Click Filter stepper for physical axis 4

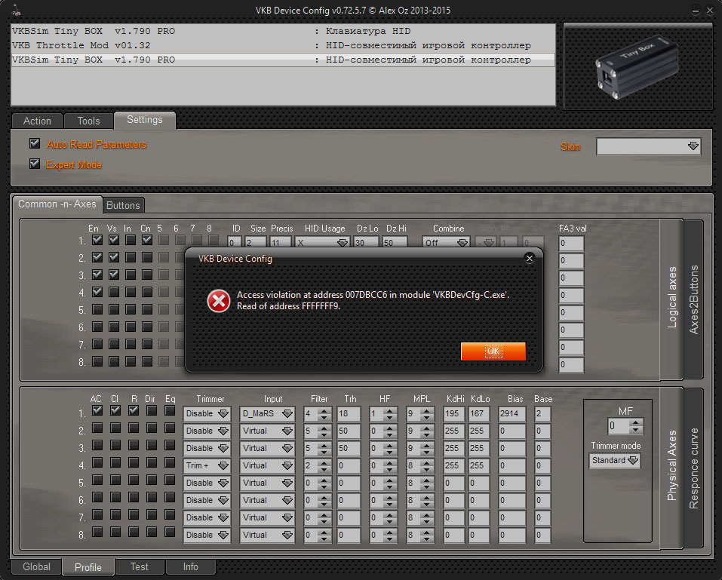click(324, 466)
